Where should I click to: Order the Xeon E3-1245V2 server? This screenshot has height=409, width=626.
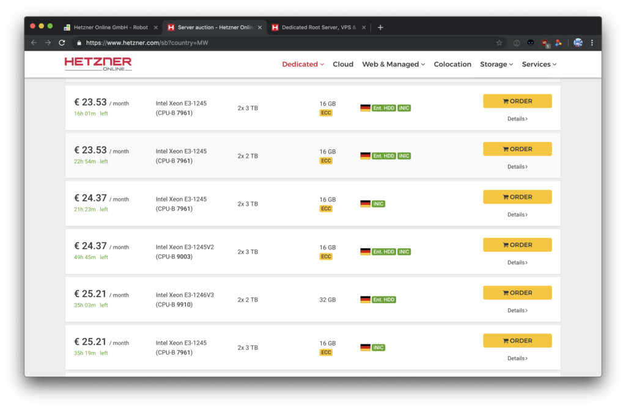click(517, 245)
